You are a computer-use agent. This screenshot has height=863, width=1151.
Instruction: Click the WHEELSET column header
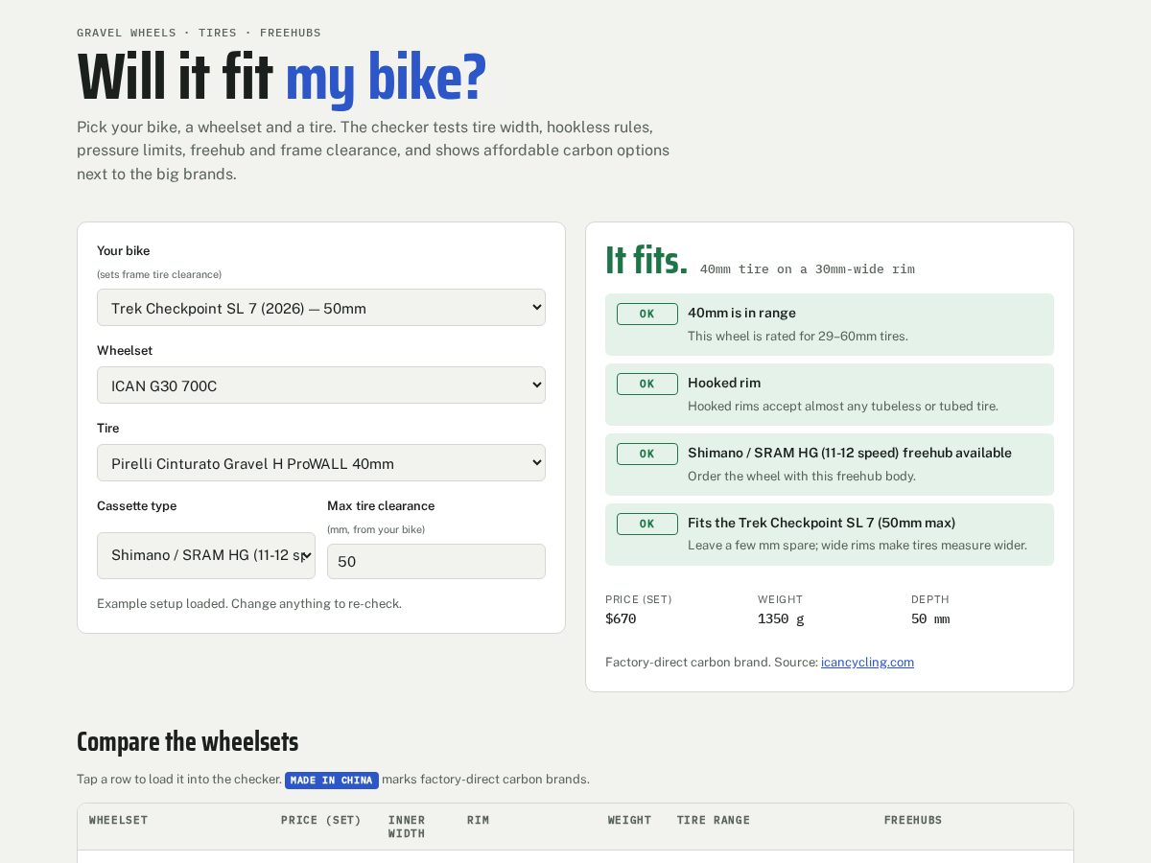119,820
